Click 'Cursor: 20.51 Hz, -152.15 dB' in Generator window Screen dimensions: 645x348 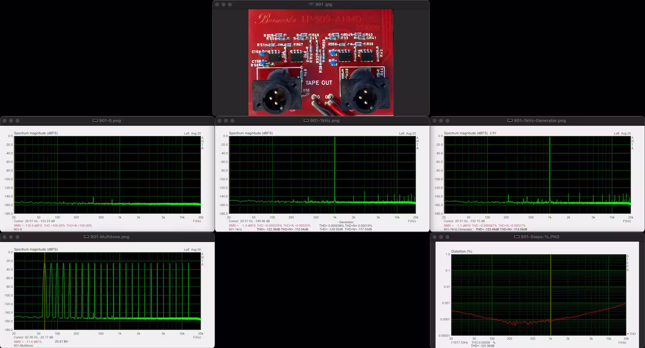coord(464,221)
